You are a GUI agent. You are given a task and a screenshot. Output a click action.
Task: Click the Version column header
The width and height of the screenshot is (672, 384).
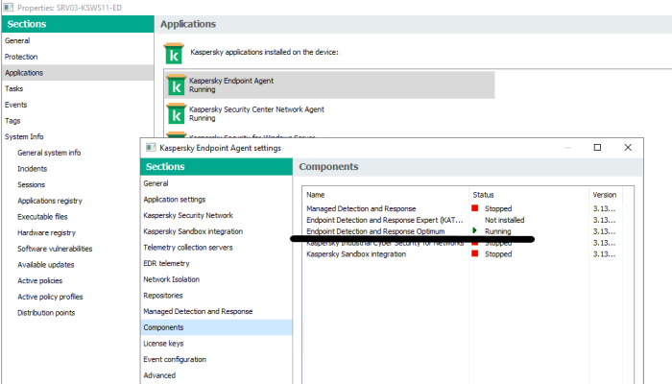click(x=606, y=195)
